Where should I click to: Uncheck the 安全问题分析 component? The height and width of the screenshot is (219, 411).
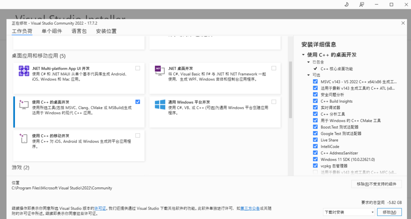coord(315,94)
